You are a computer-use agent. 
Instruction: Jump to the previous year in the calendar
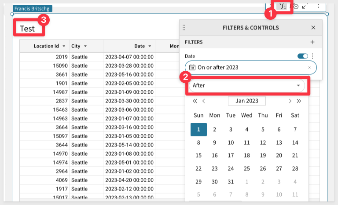pyautogui.click(x=195, y=101)
